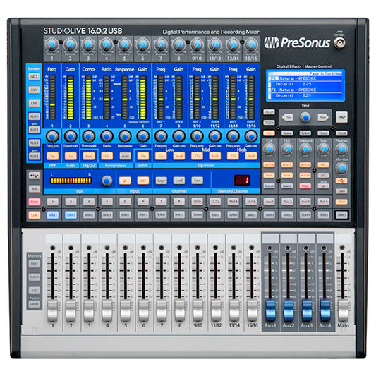Image resolution: width=376 pixels, height=376 pixels.
Task: Open the FX menu button
Action: pyautogui.click(x=269, y=133)
